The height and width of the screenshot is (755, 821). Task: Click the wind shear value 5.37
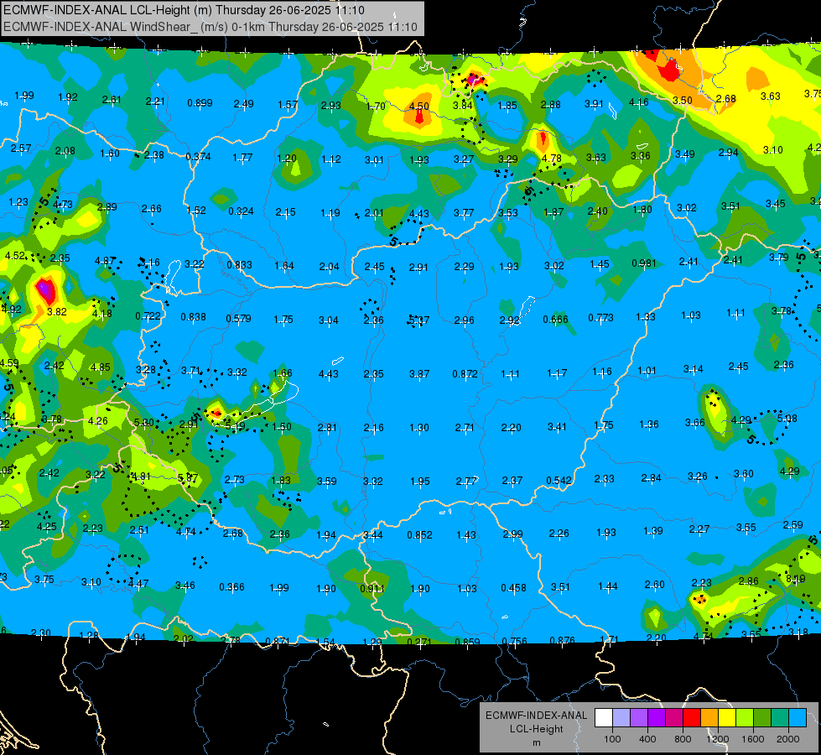pos(418,320)
